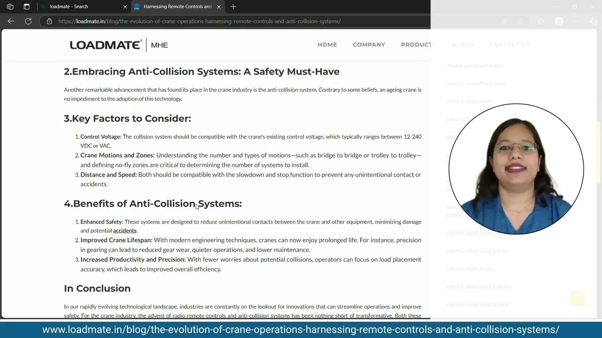Click the Distance and Speed label
602x338 pixels.
(109, 175)
